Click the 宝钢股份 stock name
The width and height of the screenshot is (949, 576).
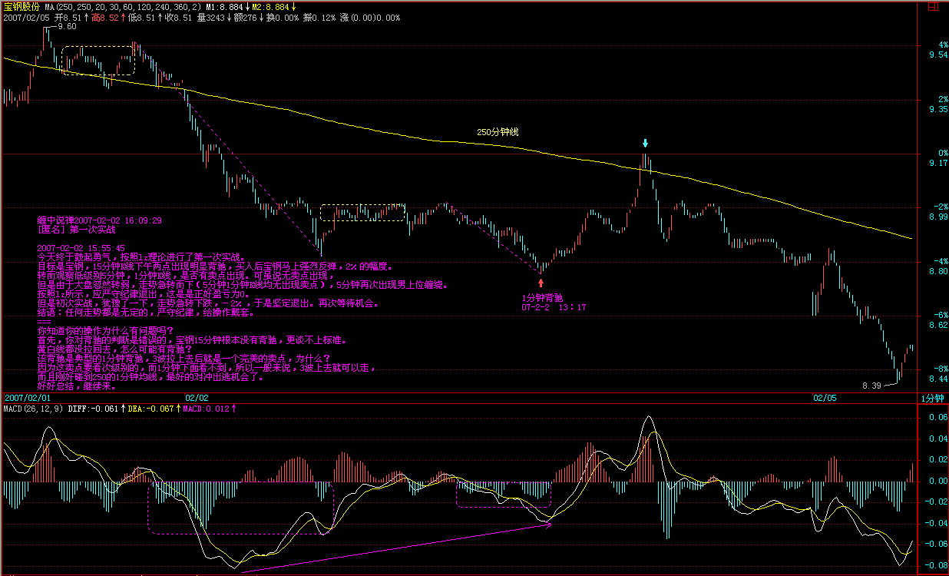coord(21,6)
